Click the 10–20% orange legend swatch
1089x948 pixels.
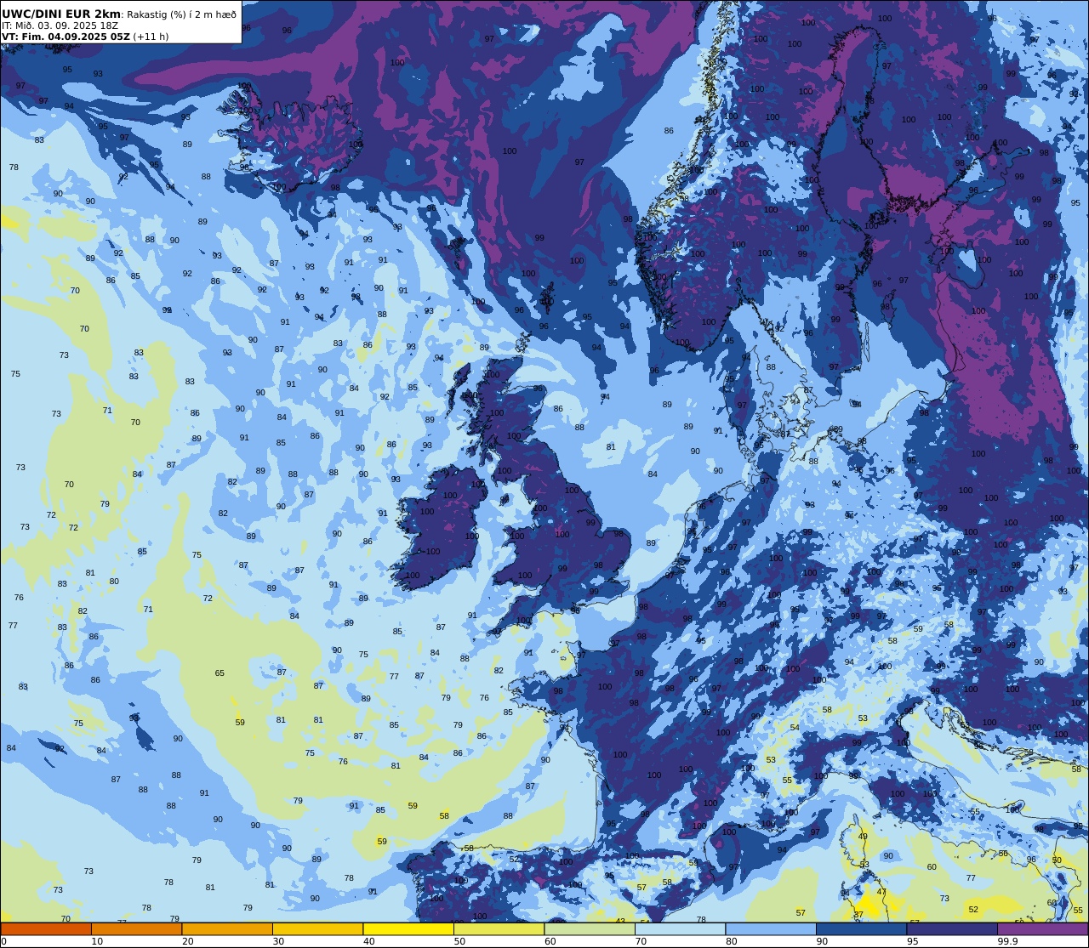[137, 928]
